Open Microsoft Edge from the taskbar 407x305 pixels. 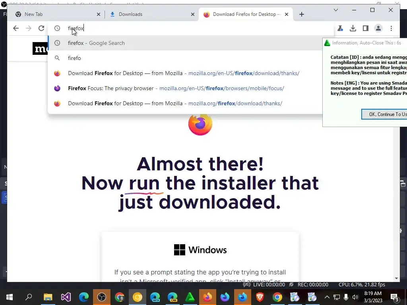pos(83,297)
